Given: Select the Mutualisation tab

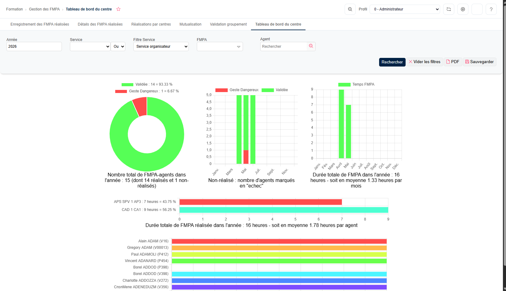Looking at the screenshot, I should pos(190,24).
